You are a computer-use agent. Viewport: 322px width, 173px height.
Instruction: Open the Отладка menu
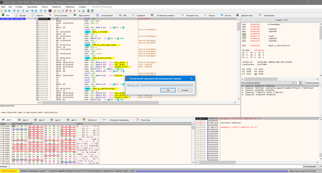19,7
